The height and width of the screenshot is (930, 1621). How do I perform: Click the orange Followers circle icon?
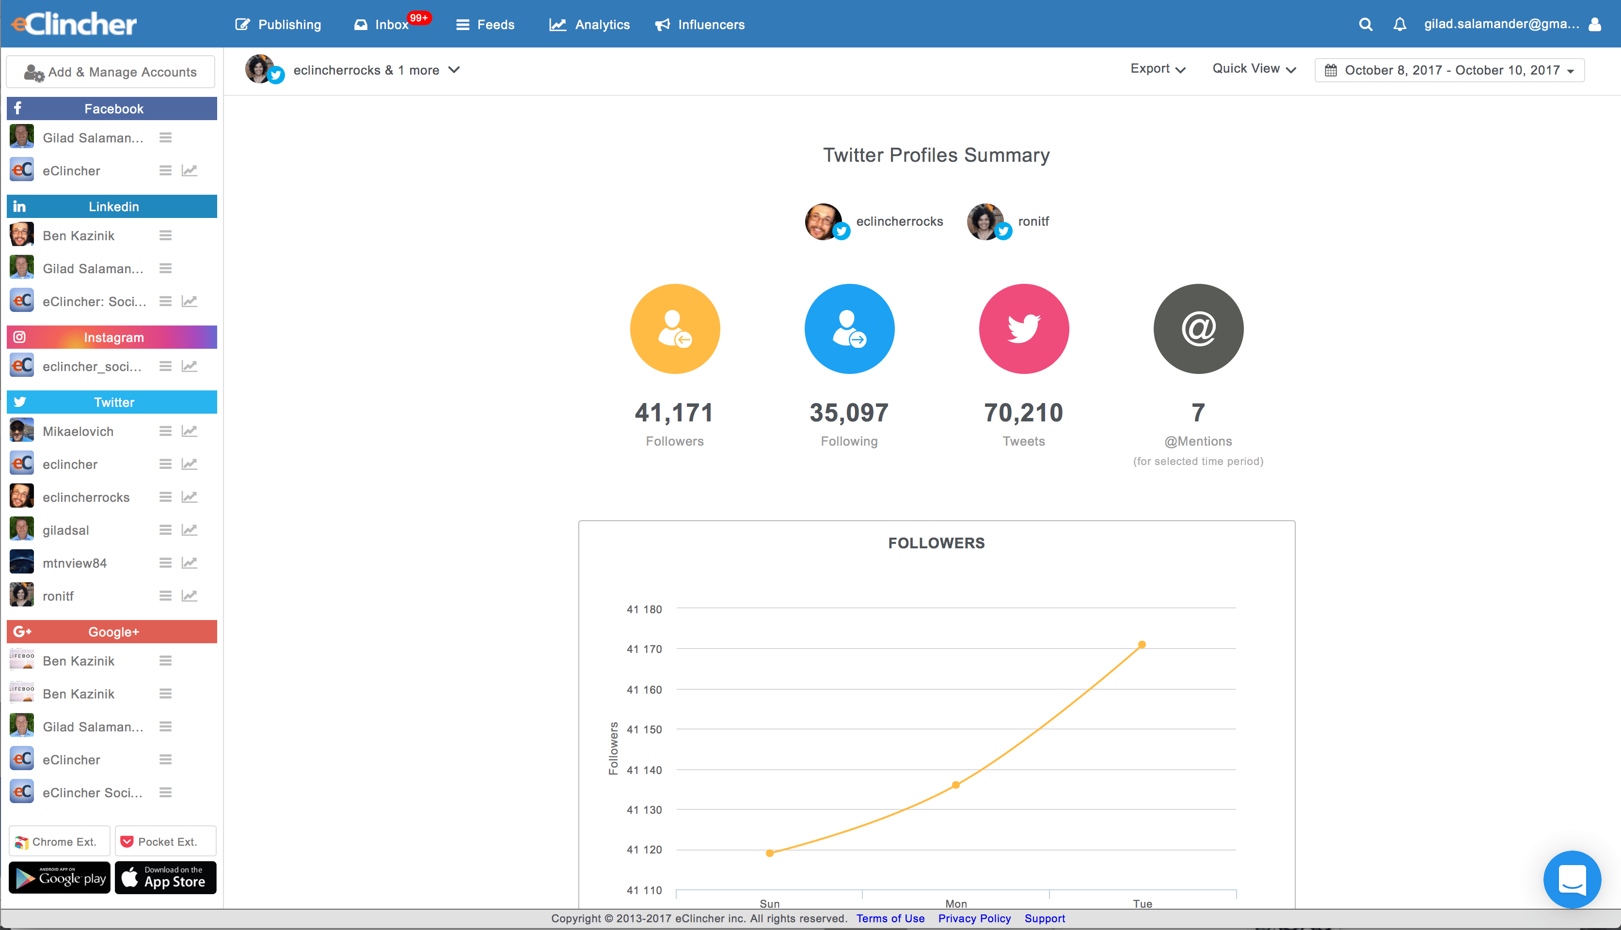[674, 329]
